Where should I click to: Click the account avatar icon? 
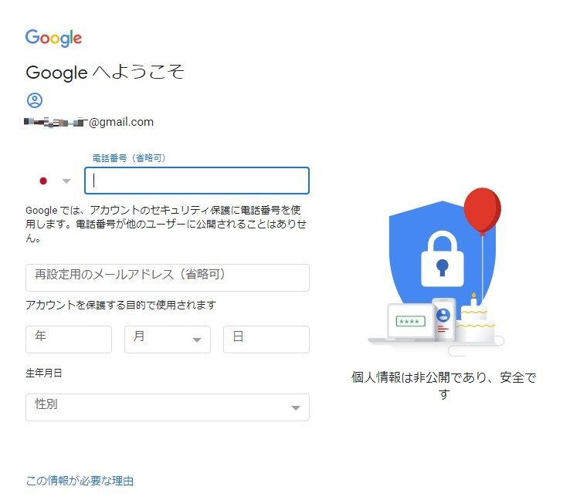35,100
